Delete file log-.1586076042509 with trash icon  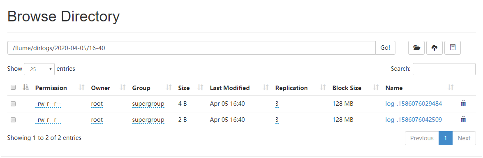pos(463,119)
